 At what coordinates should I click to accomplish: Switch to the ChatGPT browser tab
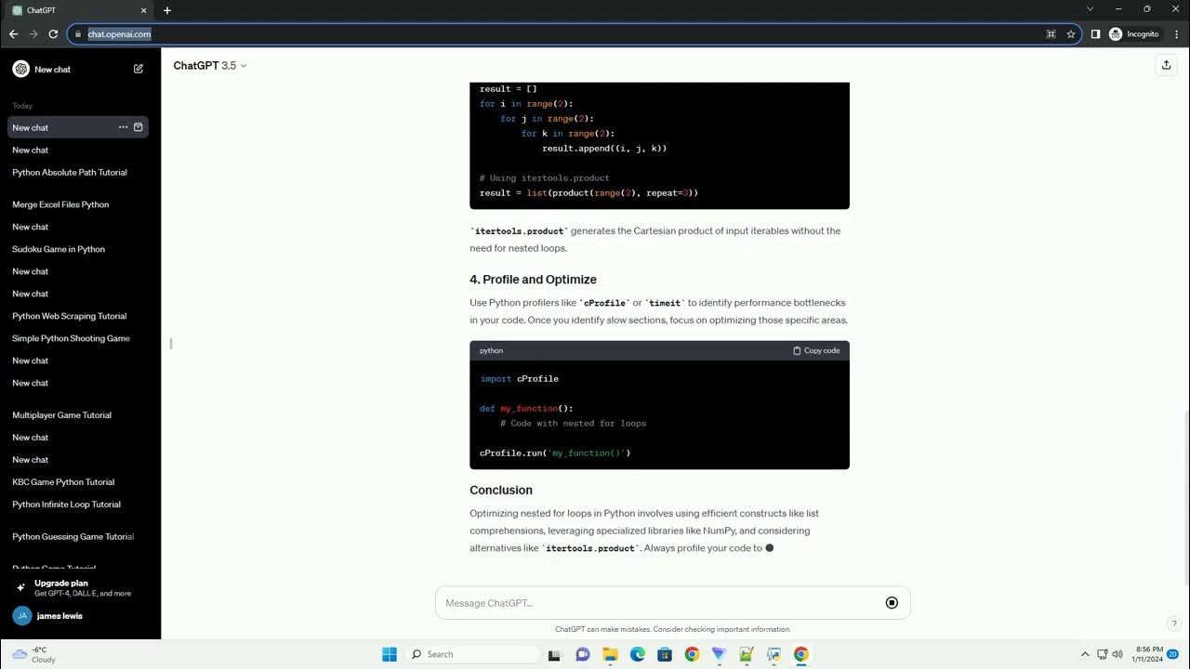(x=79, y=10)
